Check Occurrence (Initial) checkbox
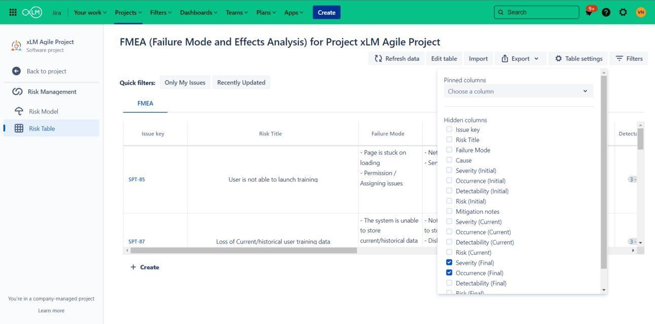This screenshot has width=655, height=324. [x=449, y=180]
